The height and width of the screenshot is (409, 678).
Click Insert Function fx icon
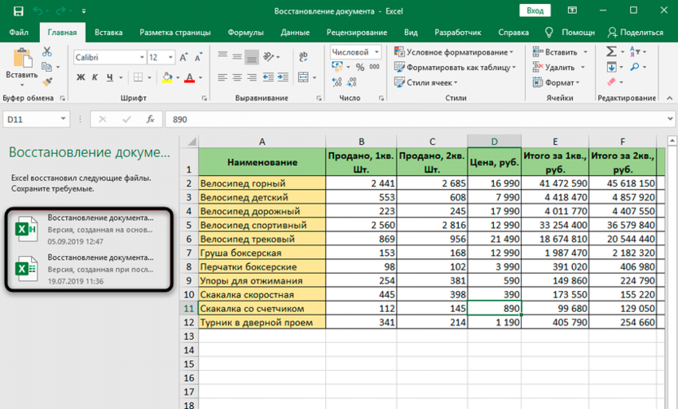(x=150, y=119)
